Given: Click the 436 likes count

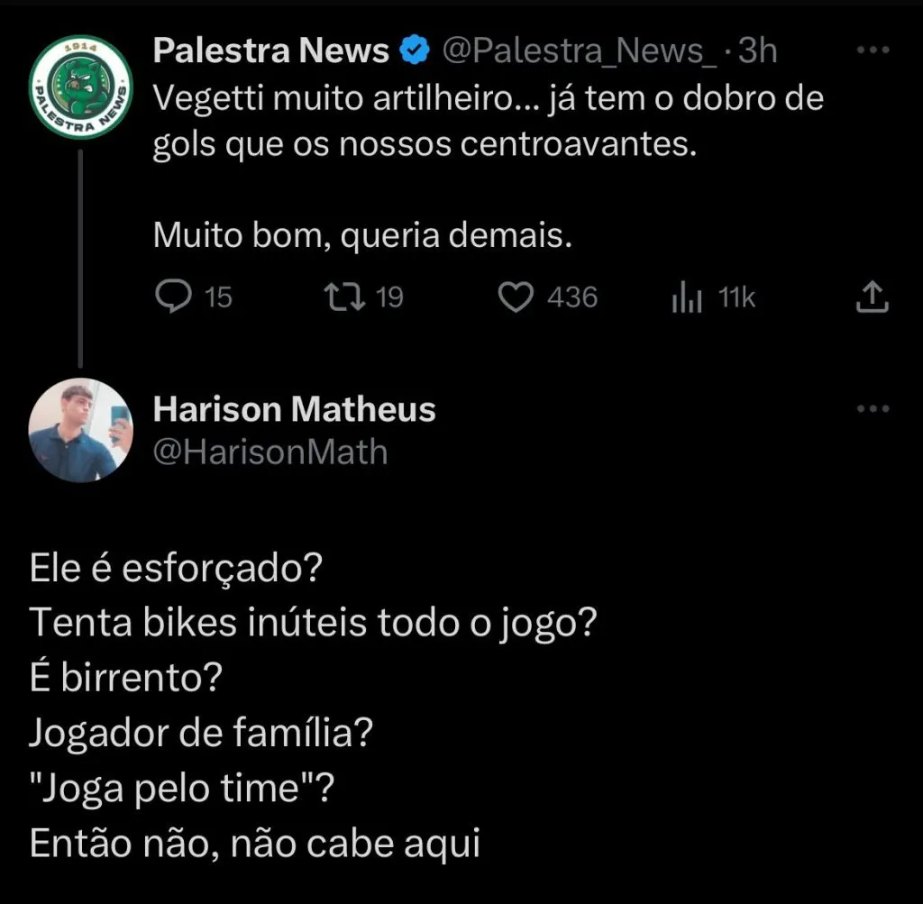Looking at the screenshot, I should [x=572, y=297].
